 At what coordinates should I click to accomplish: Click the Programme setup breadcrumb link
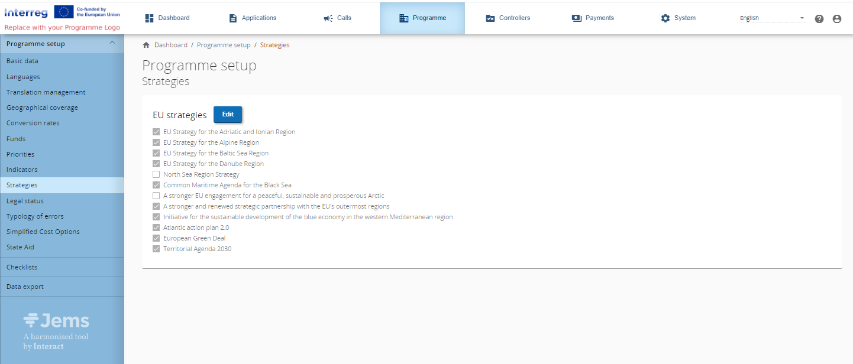[x=224, y=45]
